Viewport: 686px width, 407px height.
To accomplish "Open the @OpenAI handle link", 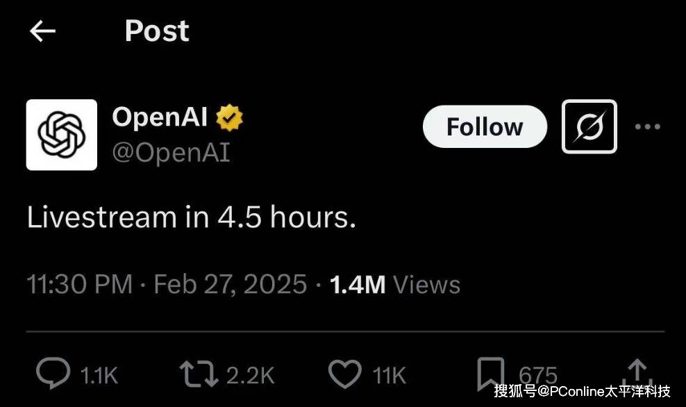I will coord(171,152).
